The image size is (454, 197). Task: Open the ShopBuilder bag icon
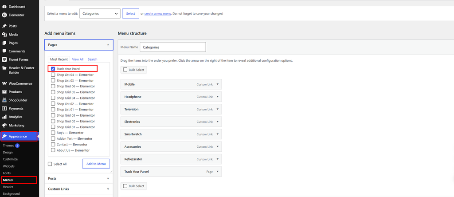pyautogui.click(x=4, y=100)
